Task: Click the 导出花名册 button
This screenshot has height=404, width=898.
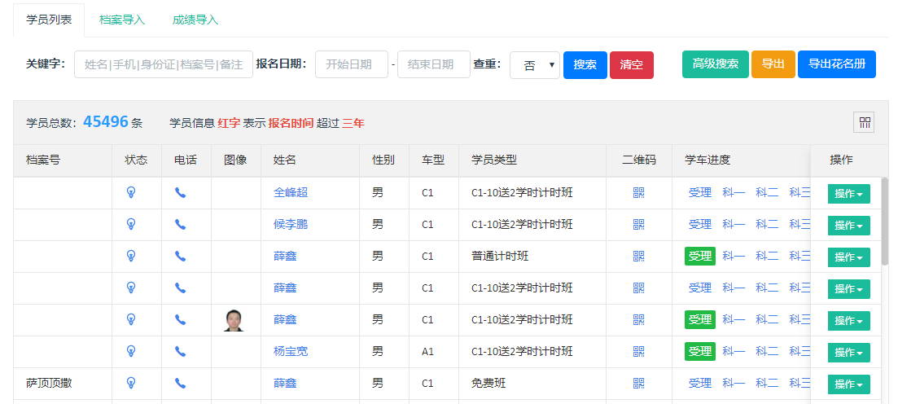Action: pyautogui.click(x=836, y=64)
